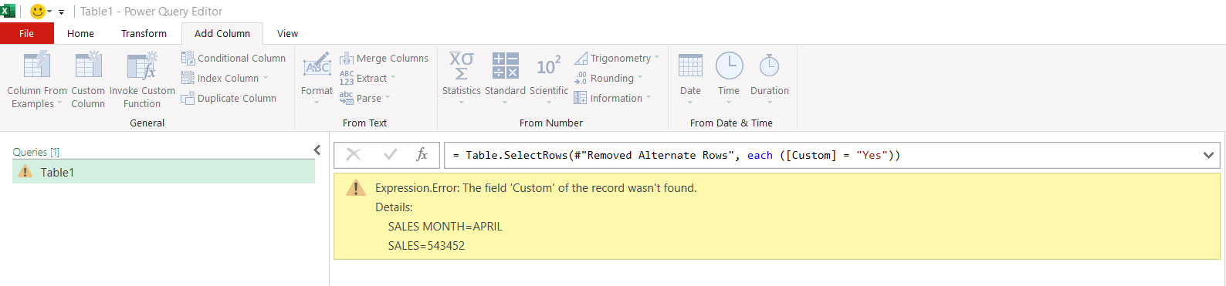This screenshot has height=286, width=1226.
Task: Open the File menu
Action: [x=26, y=33]
